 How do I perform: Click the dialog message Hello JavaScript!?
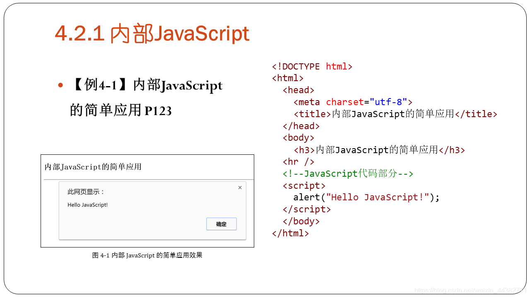pos(88,205)
